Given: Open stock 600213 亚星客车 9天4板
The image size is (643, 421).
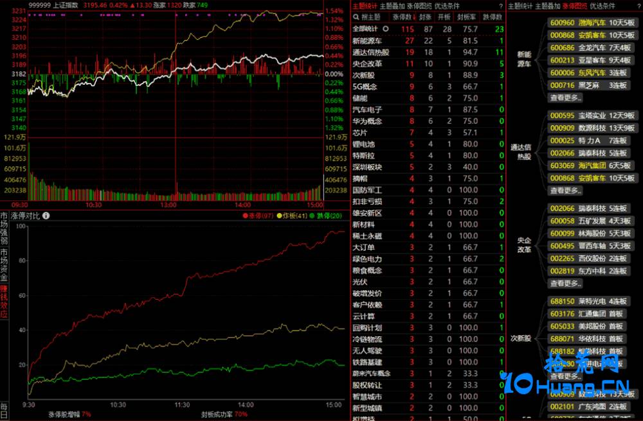Looking at the screenshot, I should pyautogui.click(x=590, y=60).
